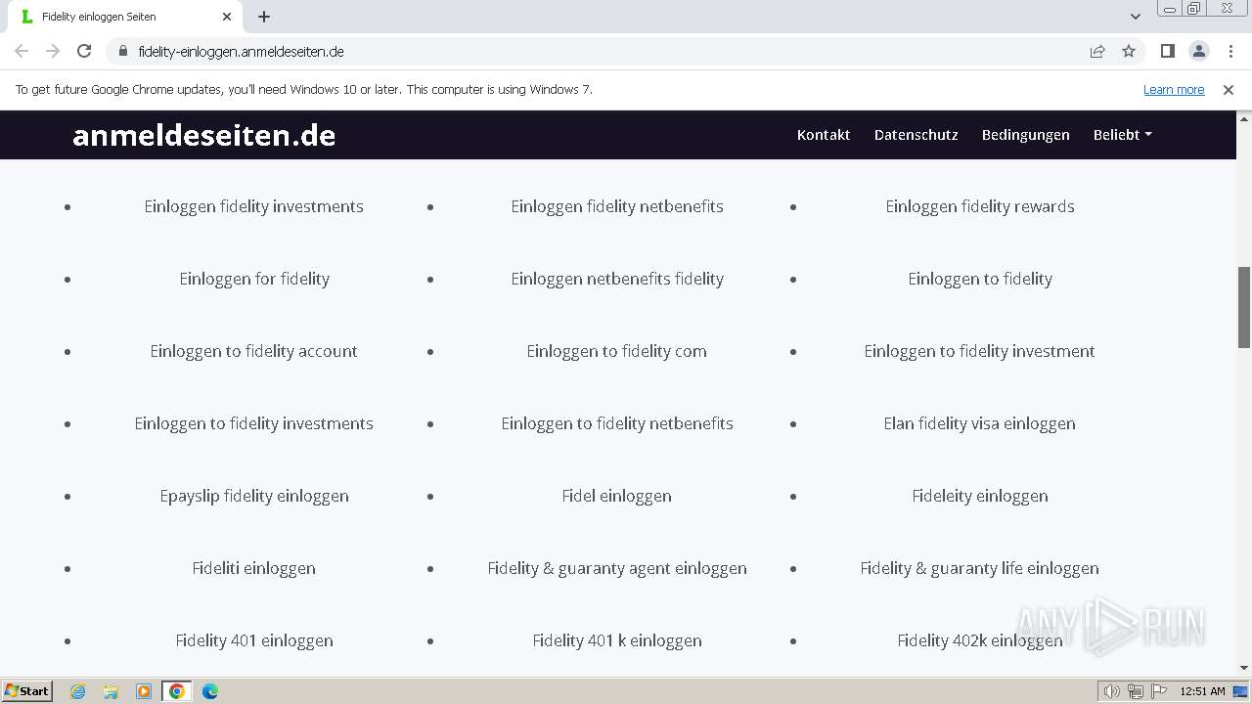
Task: Open Windows Media Player from taskbar
Action: [144, 691]
